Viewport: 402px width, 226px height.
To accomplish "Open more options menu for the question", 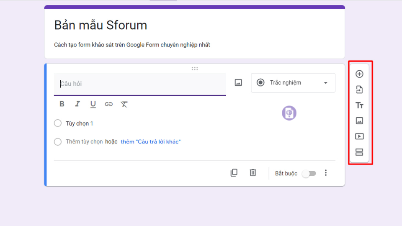I will pos(326,173).
